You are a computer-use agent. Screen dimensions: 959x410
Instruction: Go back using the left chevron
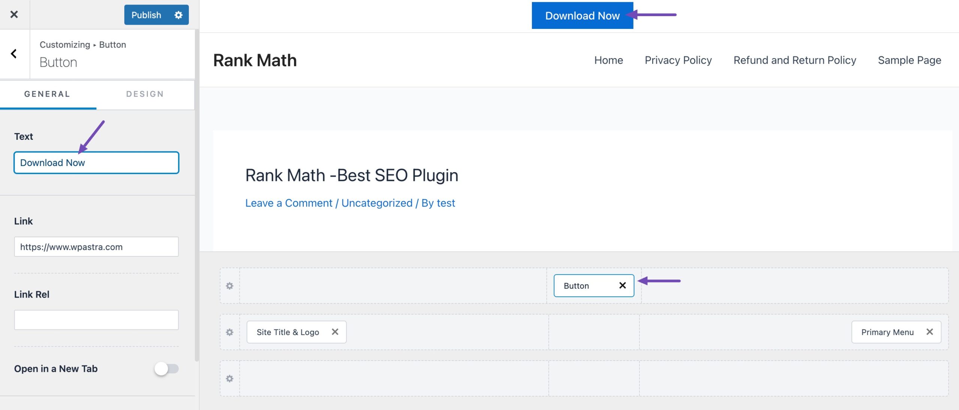(x=14, y=54)
